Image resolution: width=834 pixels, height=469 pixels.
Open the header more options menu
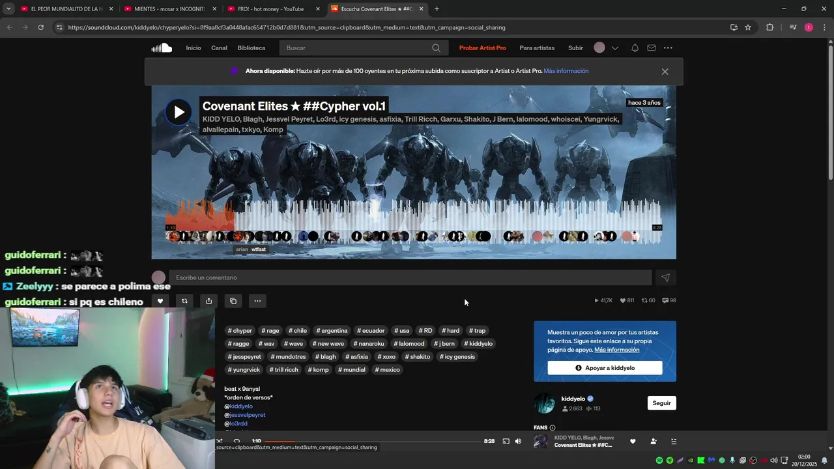668,48
